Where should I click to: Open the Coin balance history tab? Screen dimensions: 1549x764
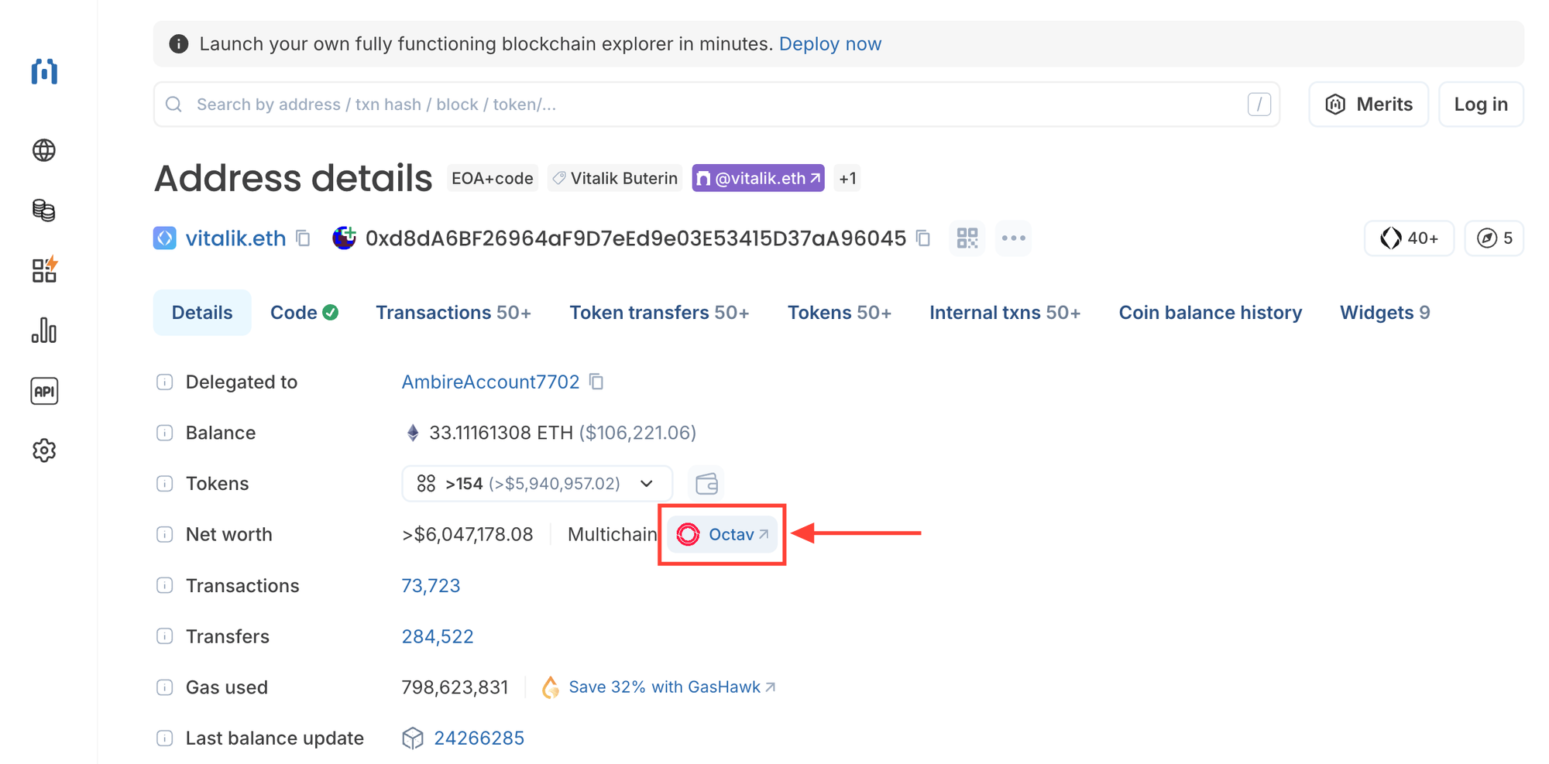[x=1210, y=312]
